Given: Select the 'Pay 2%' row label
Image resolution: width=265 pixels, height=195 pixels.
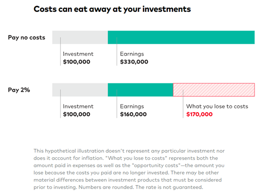Looking at the screenshot, I should click(x=19, y=90).
